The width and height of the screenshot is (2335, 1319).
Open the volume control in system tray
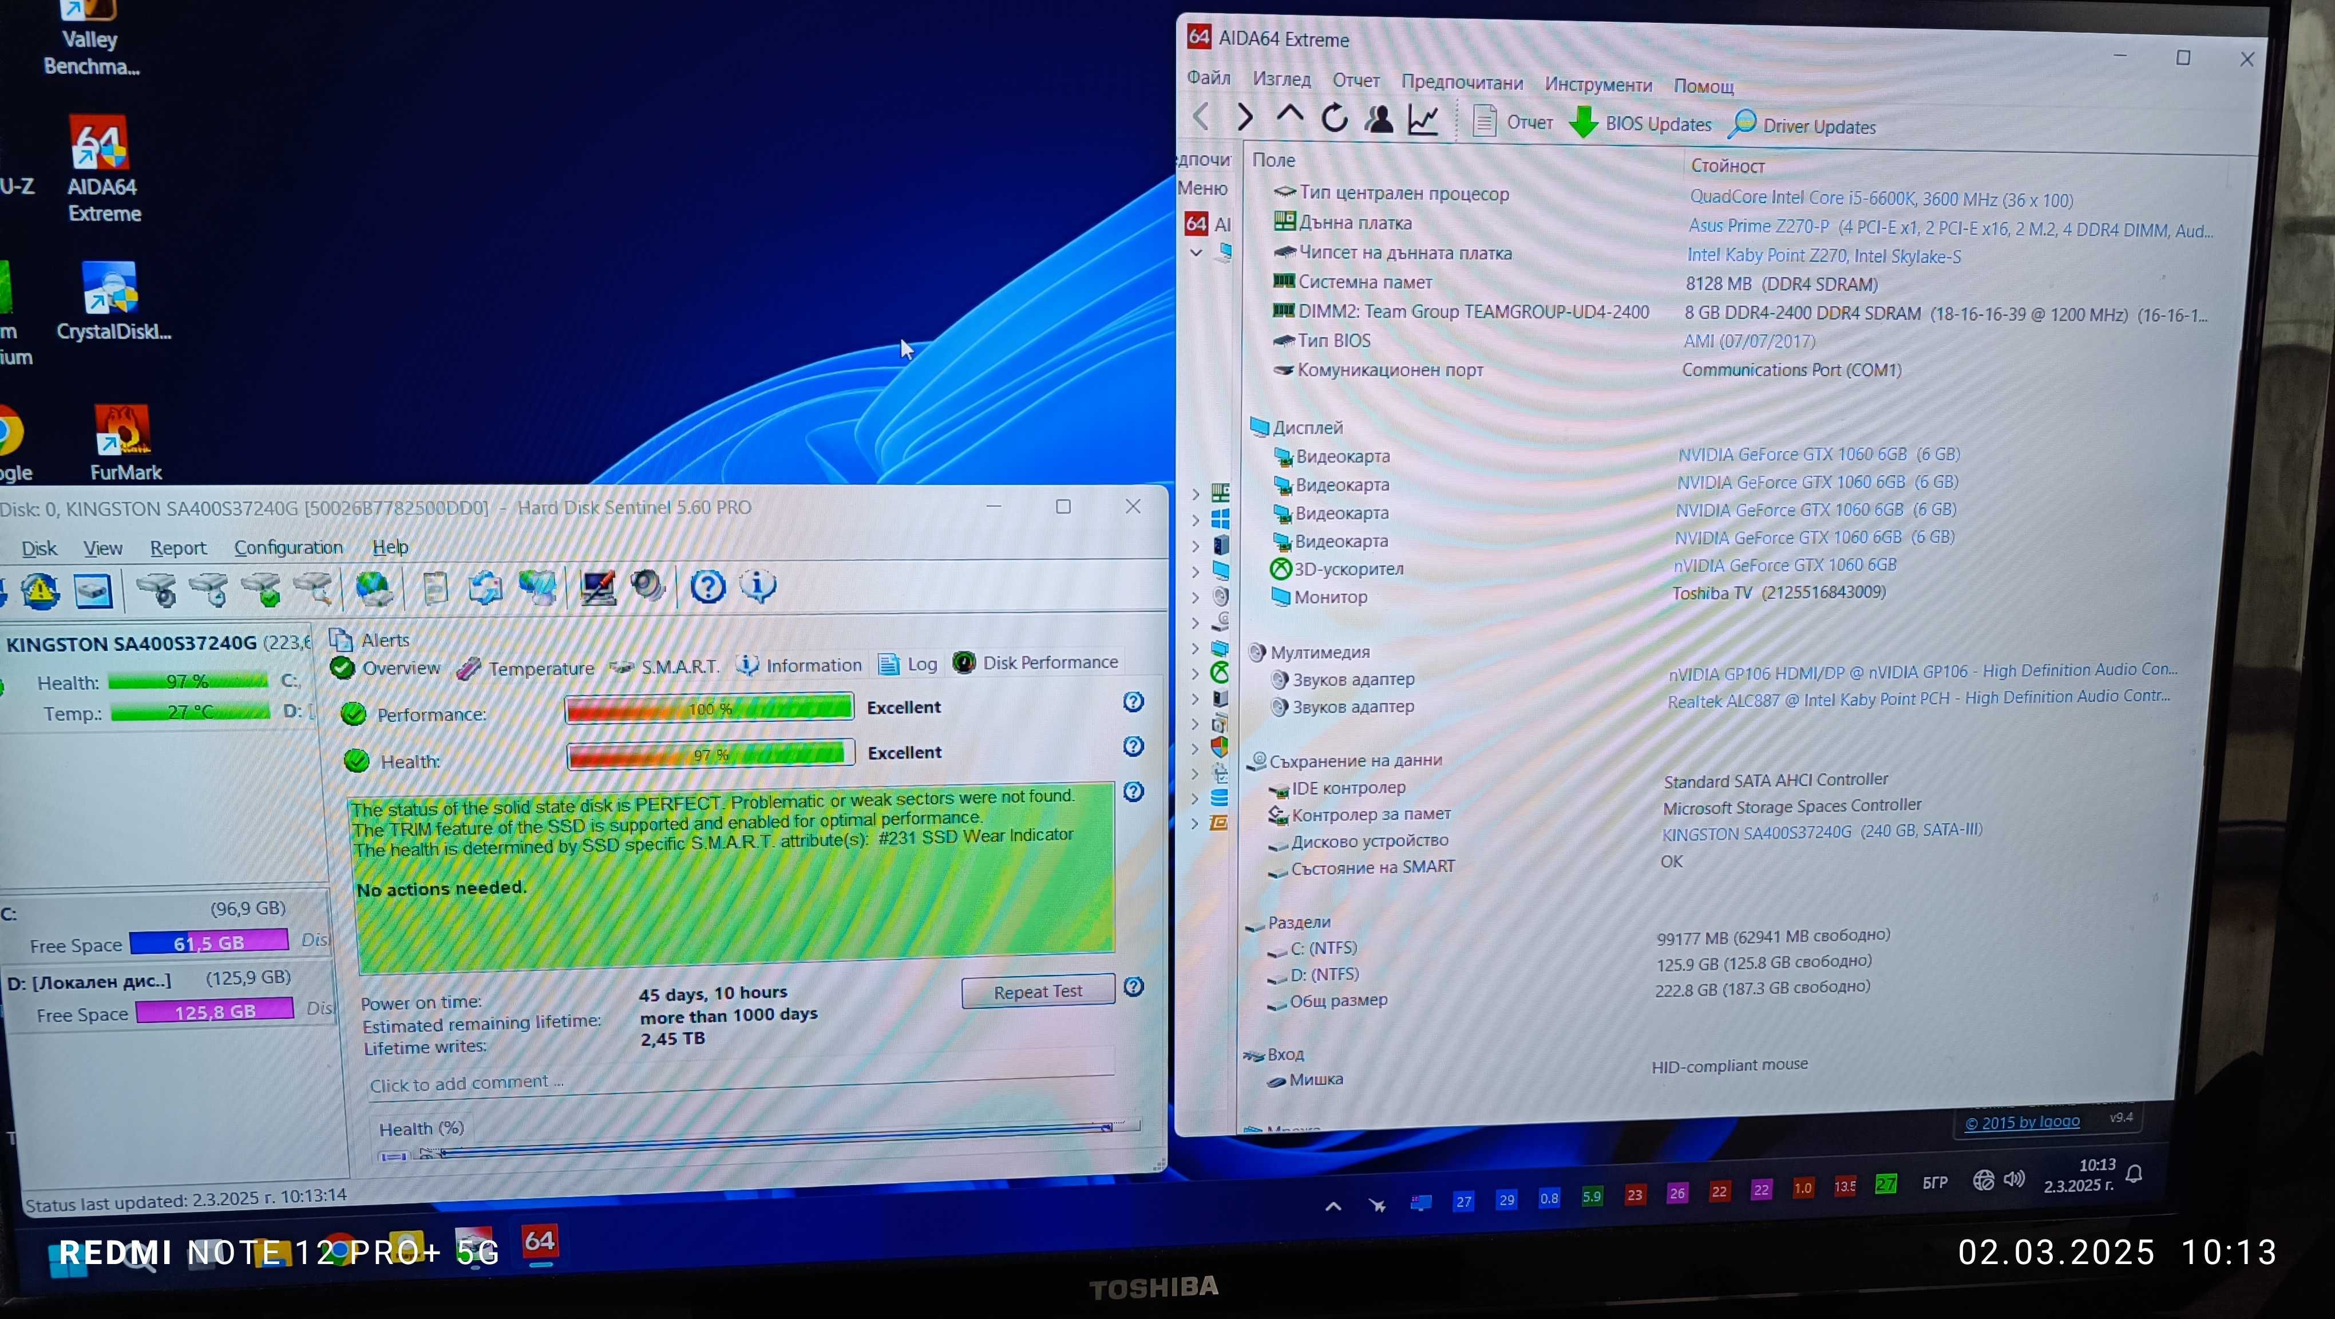(x=2014, y=1179)
